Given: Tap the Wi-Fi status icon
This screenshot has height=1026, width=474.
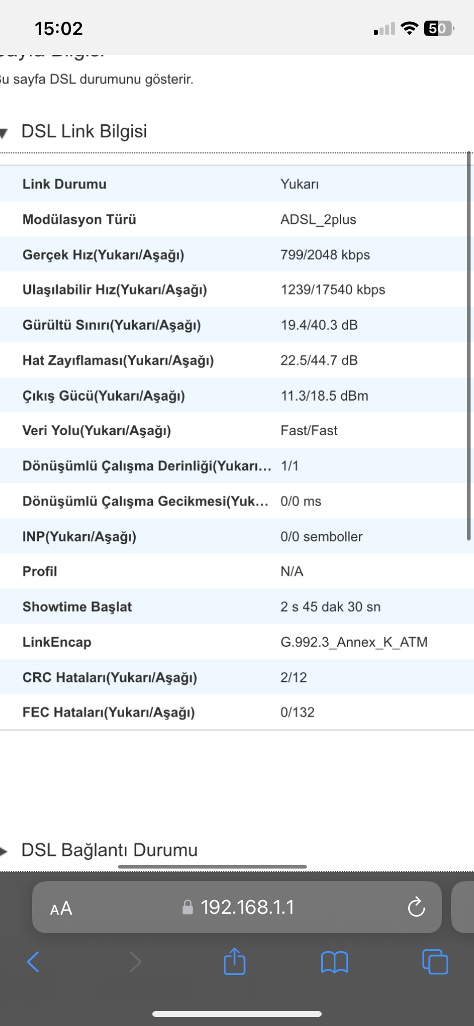Looking at the screenshot, I should pos(409,28).
